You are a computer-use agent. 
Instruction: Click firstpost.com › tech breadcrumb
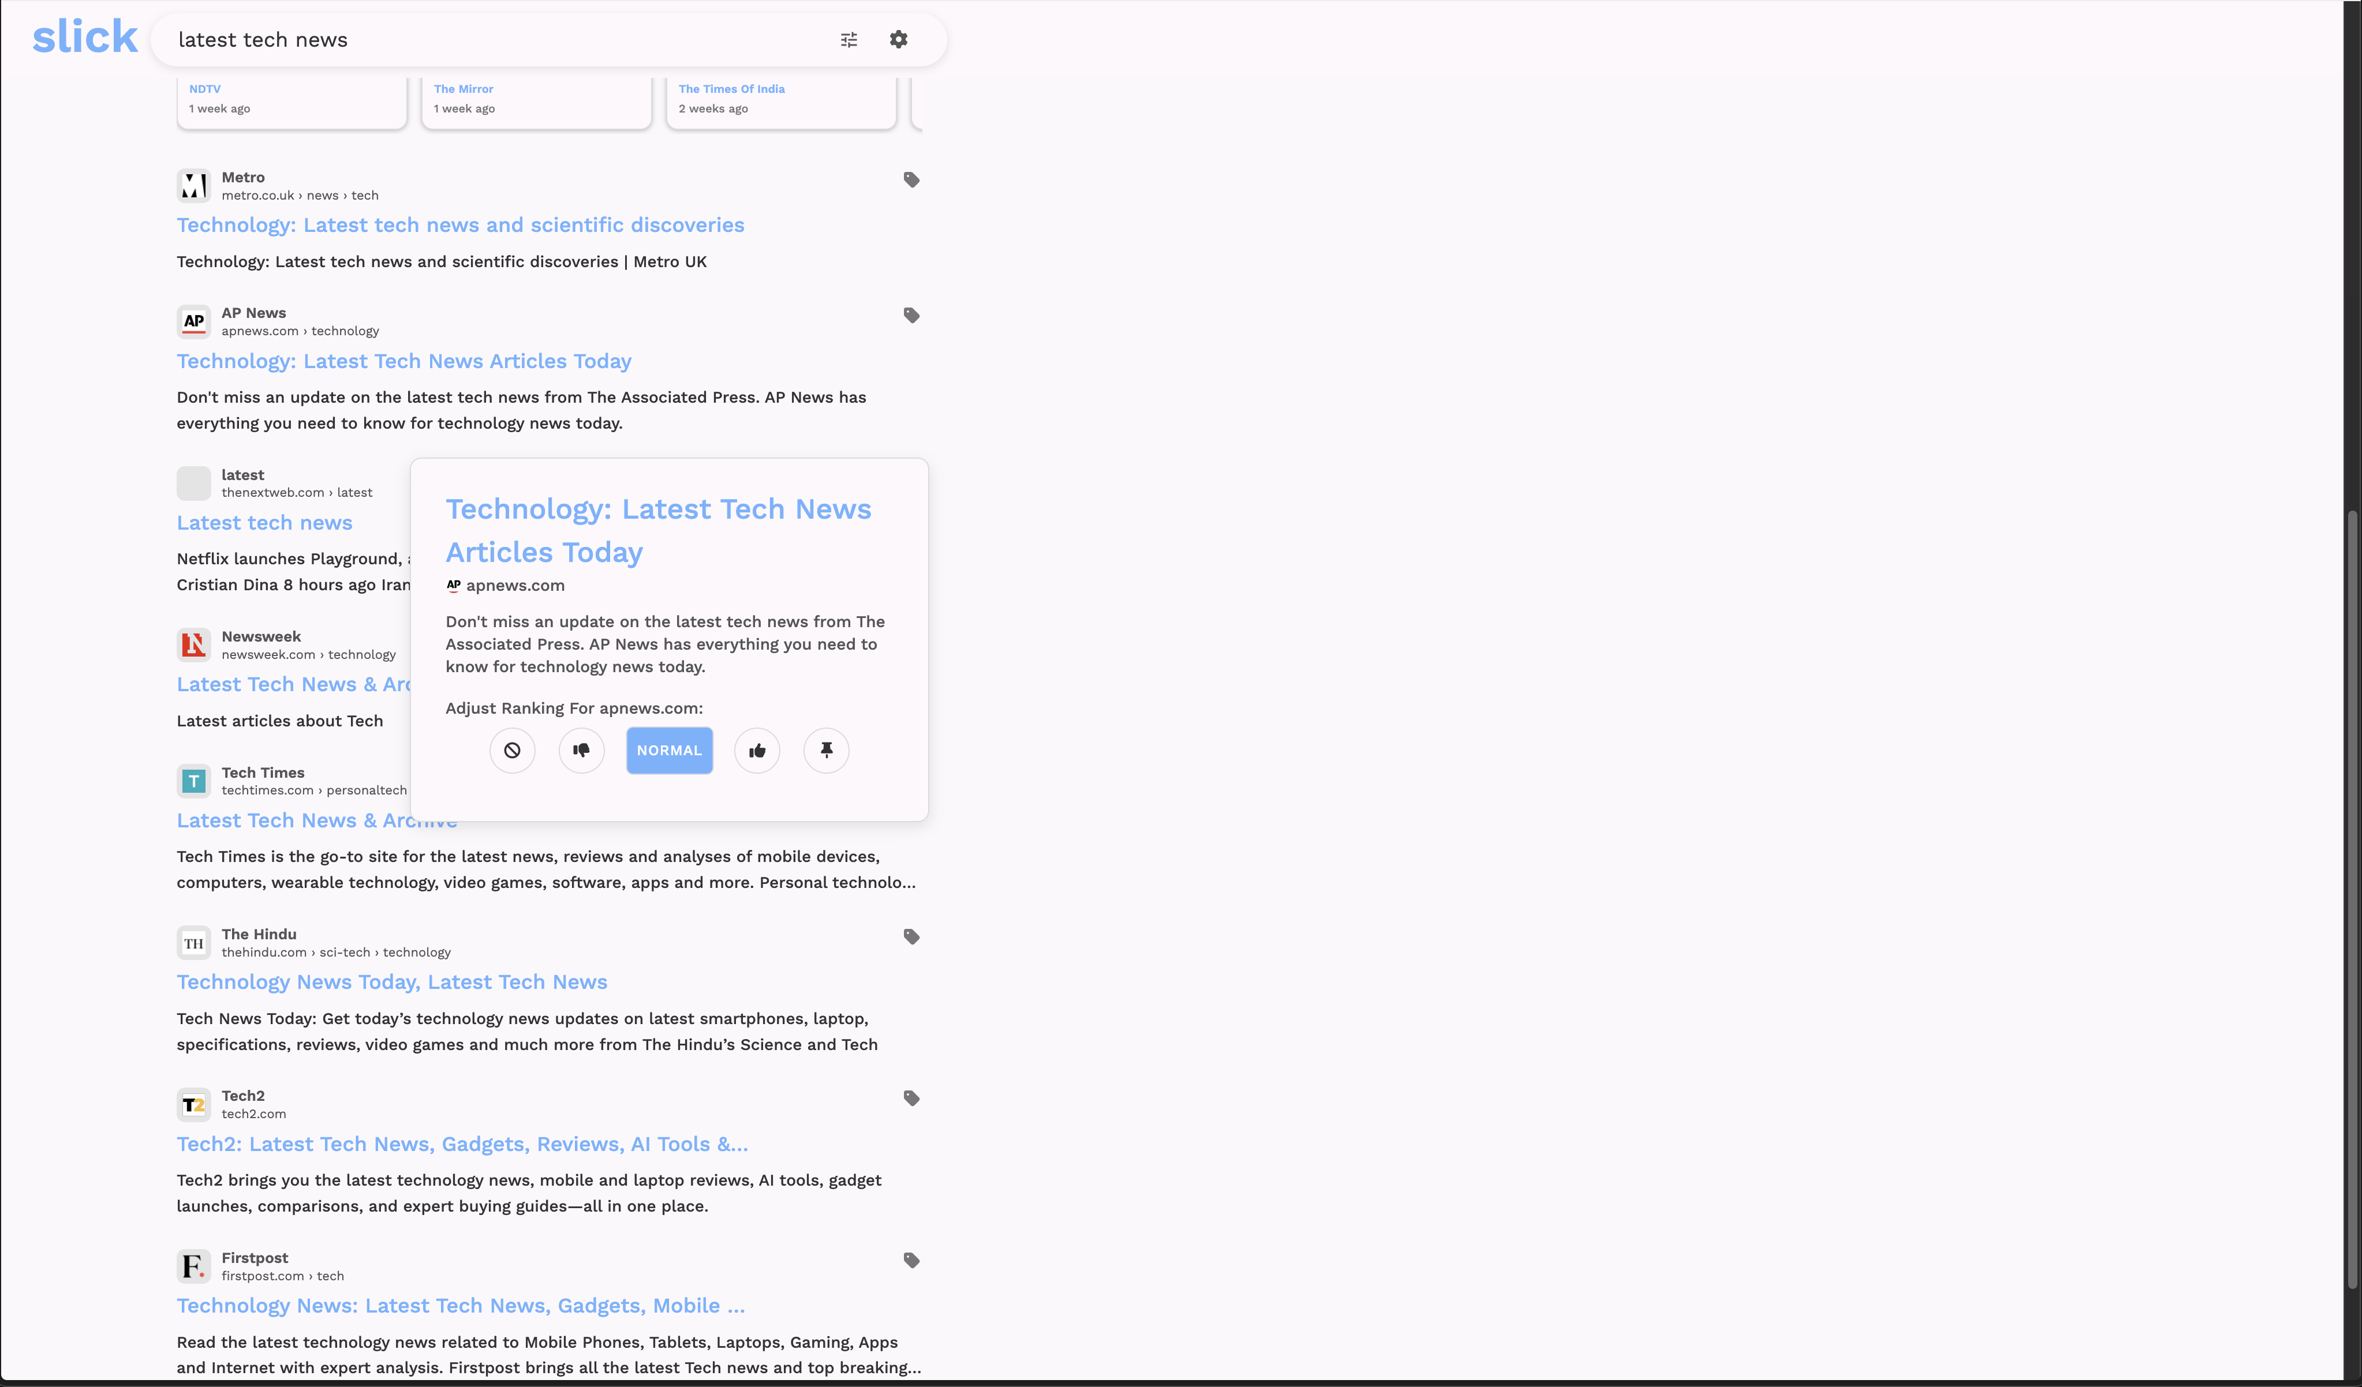pyautogui.click(x=282, y=1276)
